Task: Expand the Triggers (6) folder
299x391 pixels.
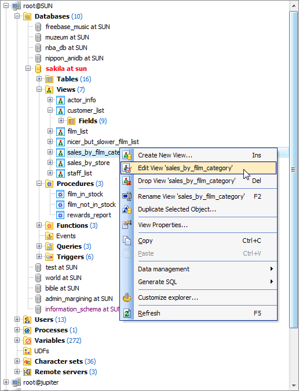Action: (39, 257)
